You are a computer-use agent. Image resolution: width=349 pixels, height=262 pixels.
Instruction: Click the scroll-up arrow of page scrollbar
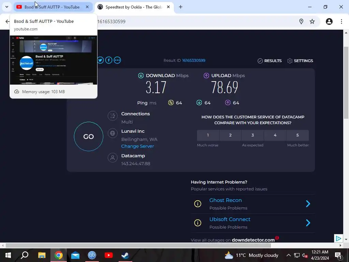[x=346, y=32]
